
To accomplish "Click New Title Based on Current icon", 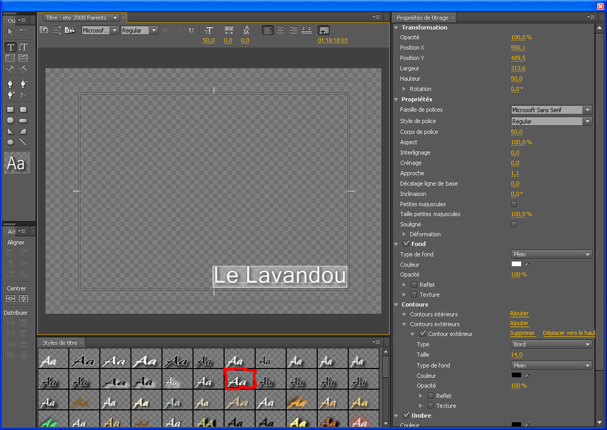I will [x=44, y=30].
